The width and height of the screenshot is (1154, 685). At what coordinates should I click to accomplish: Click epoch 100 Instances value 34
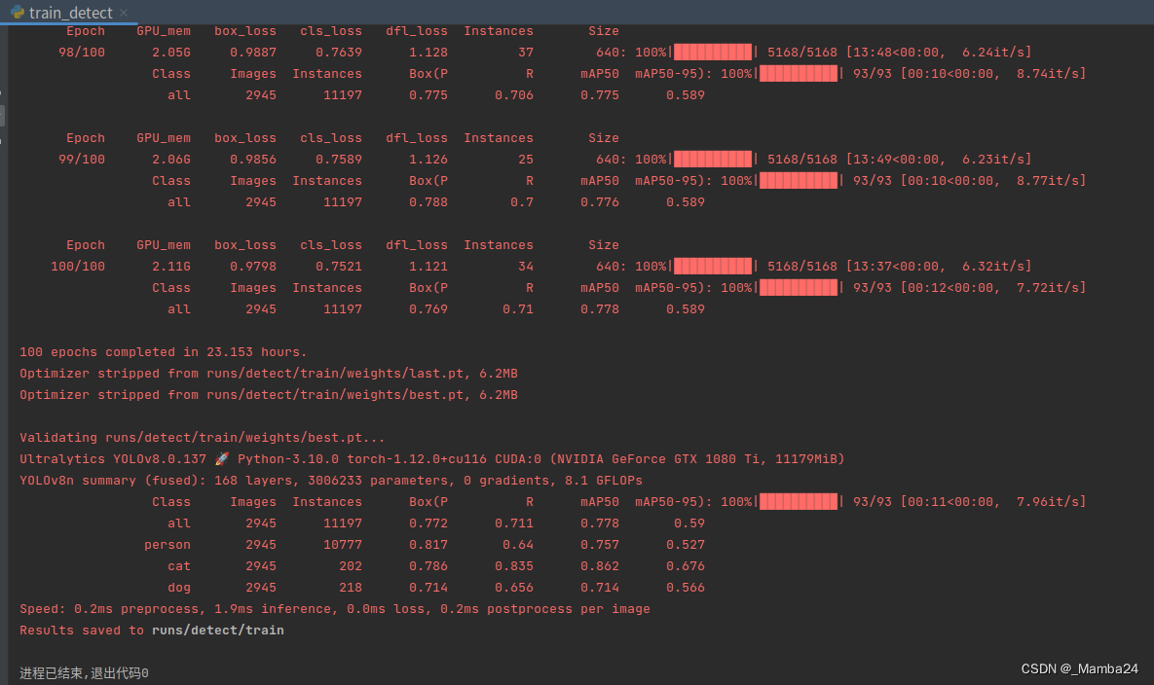[526, 266]
